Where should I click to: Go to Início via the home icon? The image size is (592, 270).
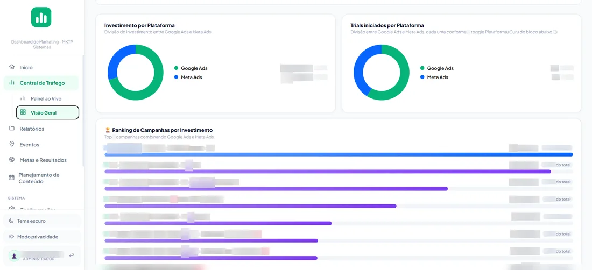click(12, 67)
